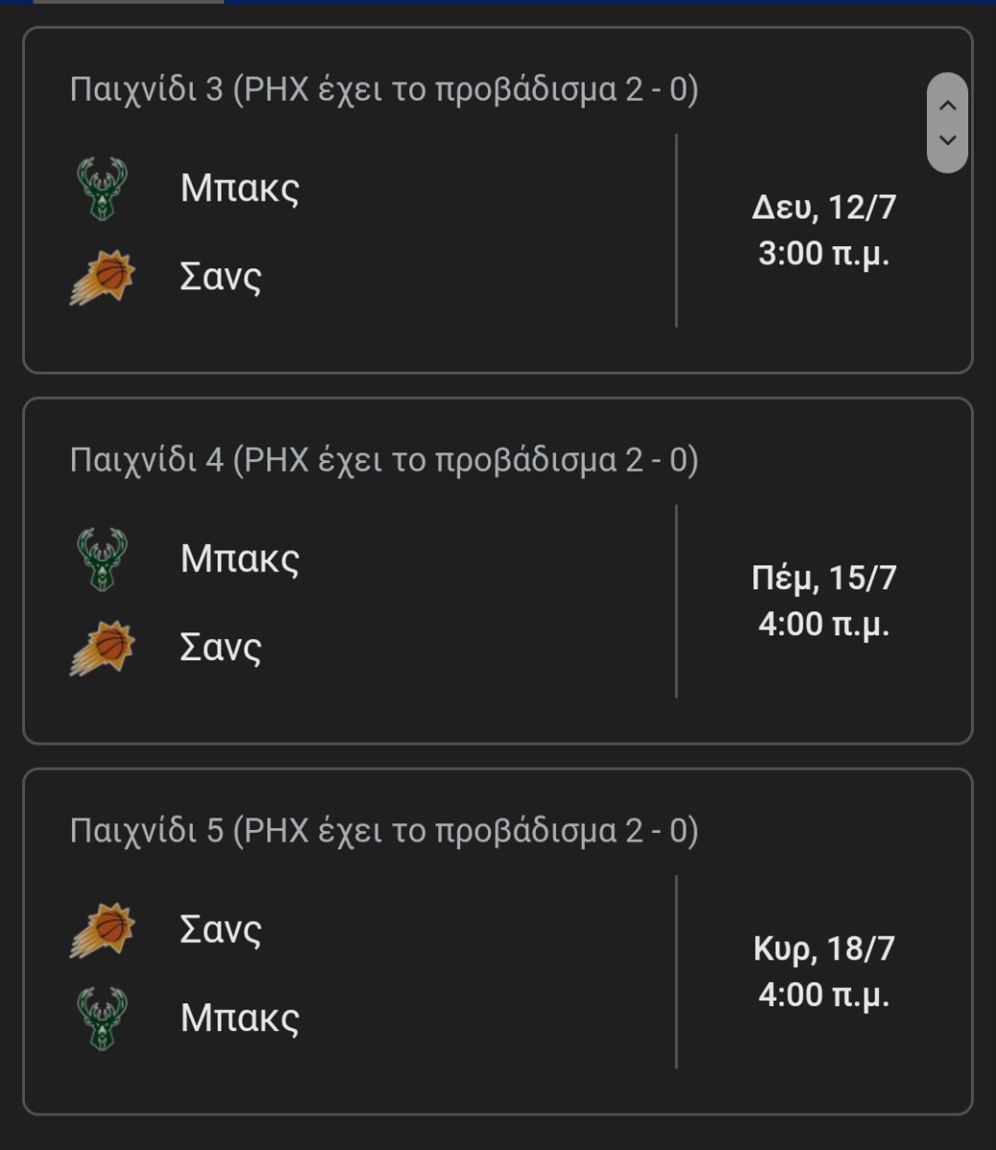
Task: Open Σανς team in Παιχνίδι 3
Action: click(x=220, y=278)
